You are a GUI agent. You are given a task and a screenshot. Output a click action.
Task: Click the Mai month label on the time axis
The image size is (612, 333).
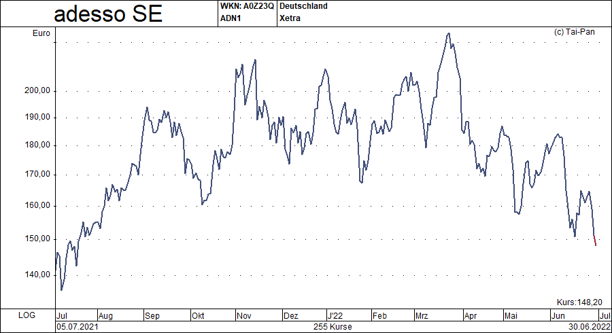(x=511, y=316)
